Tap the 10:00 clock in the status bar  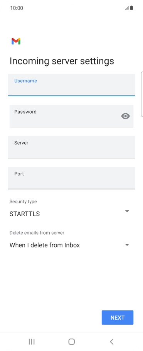[17, 8]
